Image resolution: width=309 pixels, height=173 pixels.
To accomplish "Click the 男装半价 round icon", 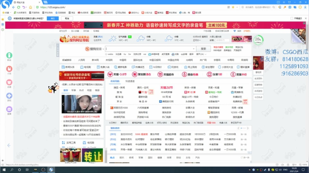I will pos(233,75).
